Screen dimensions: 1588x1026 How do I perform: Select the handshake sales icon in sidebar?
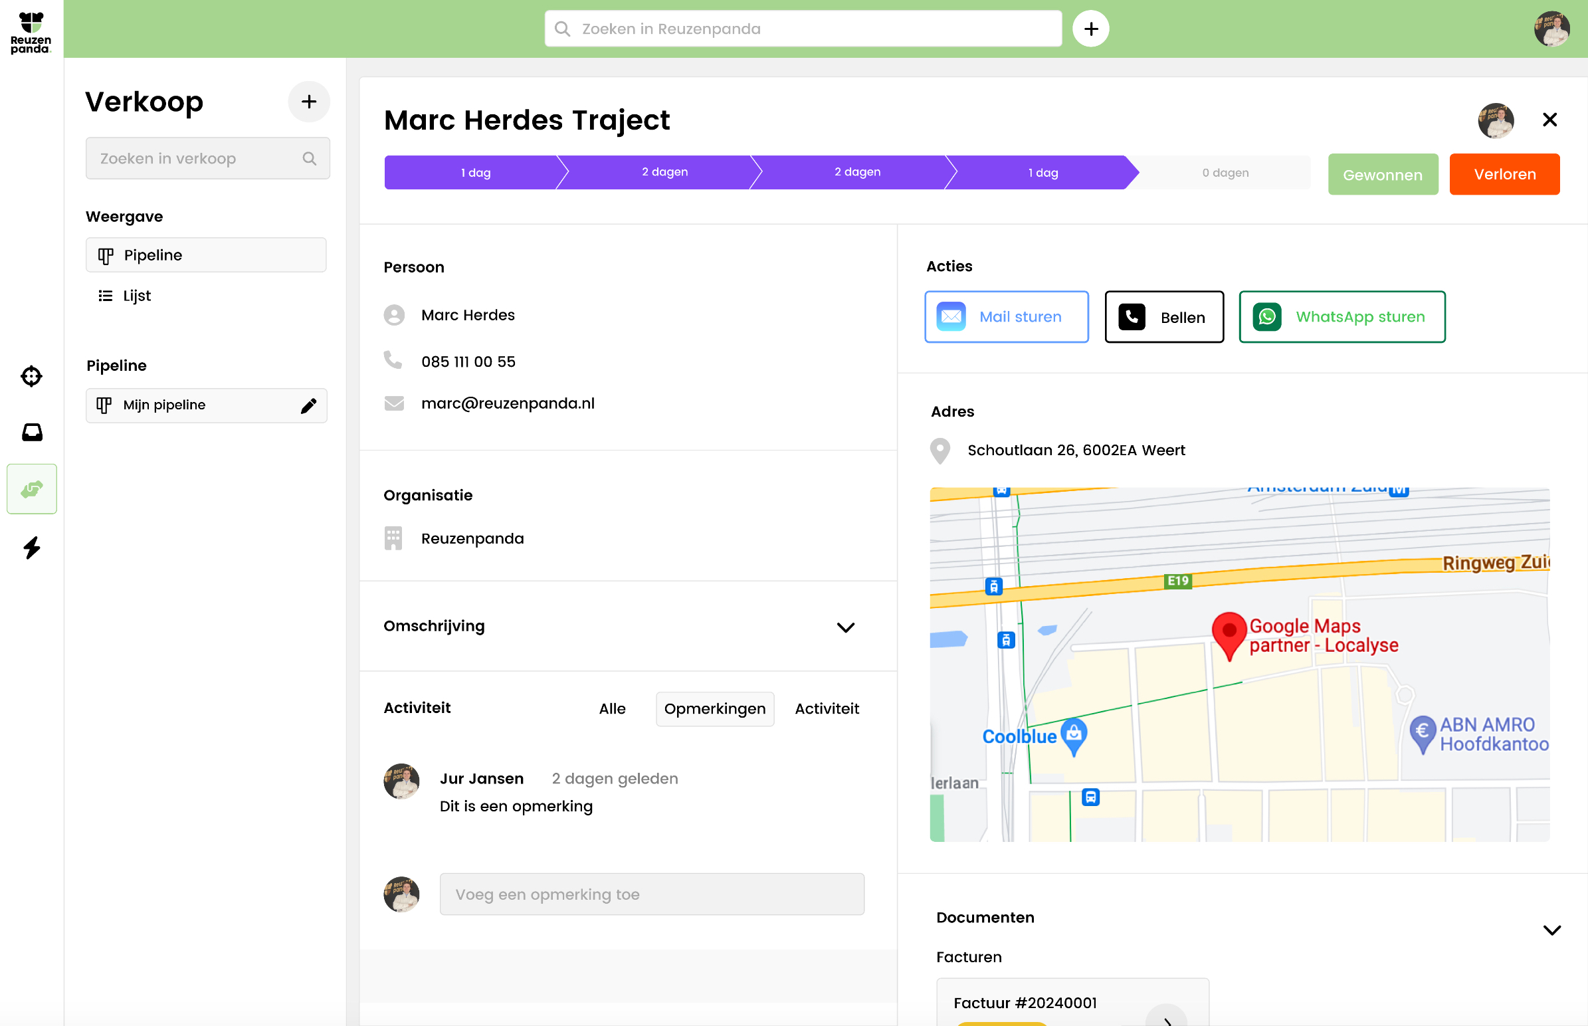[x=31, y=488]
